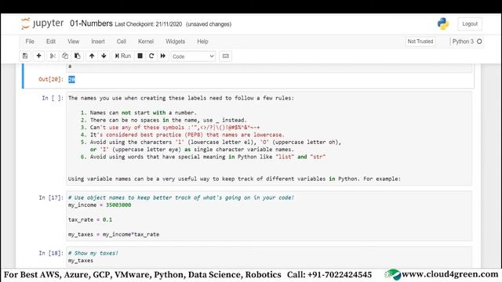Open the Cell menu

pos(121,42)
